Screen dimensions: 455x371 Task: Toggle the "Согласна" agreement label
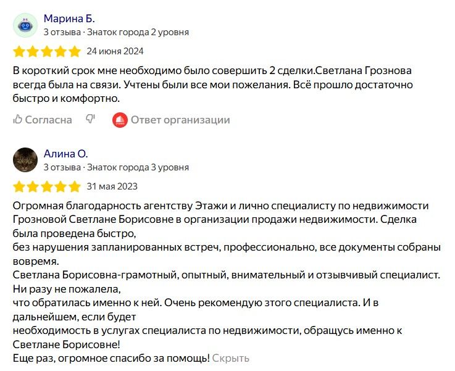(x=48, y=120)
